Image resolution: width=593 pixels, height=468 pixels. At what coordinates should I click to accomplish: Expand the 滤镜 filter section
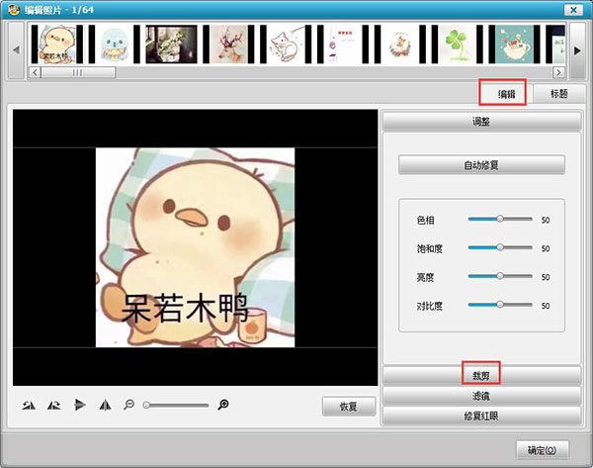coord(481,396)
